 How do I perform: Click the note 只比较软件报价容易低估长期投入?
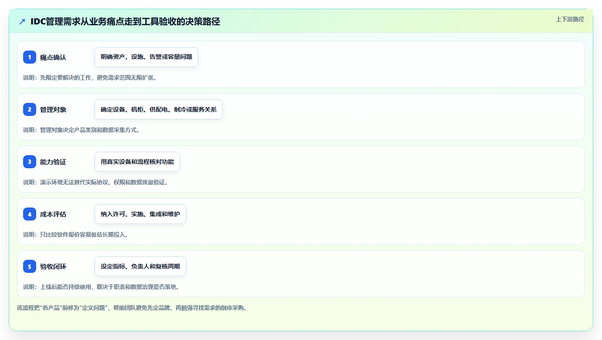[x=75, y=235]
